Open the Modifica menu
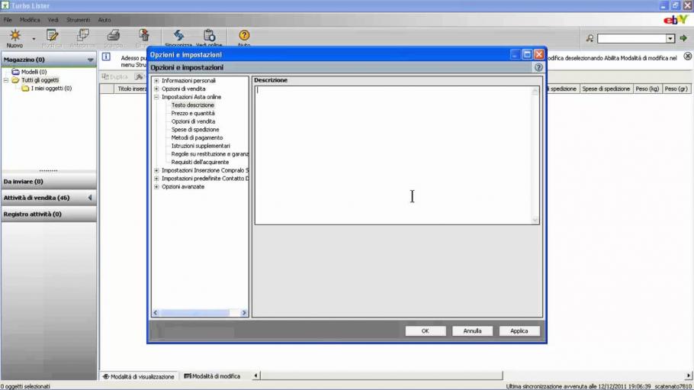The width and height of the screenshot is (694, 390). 30,20
